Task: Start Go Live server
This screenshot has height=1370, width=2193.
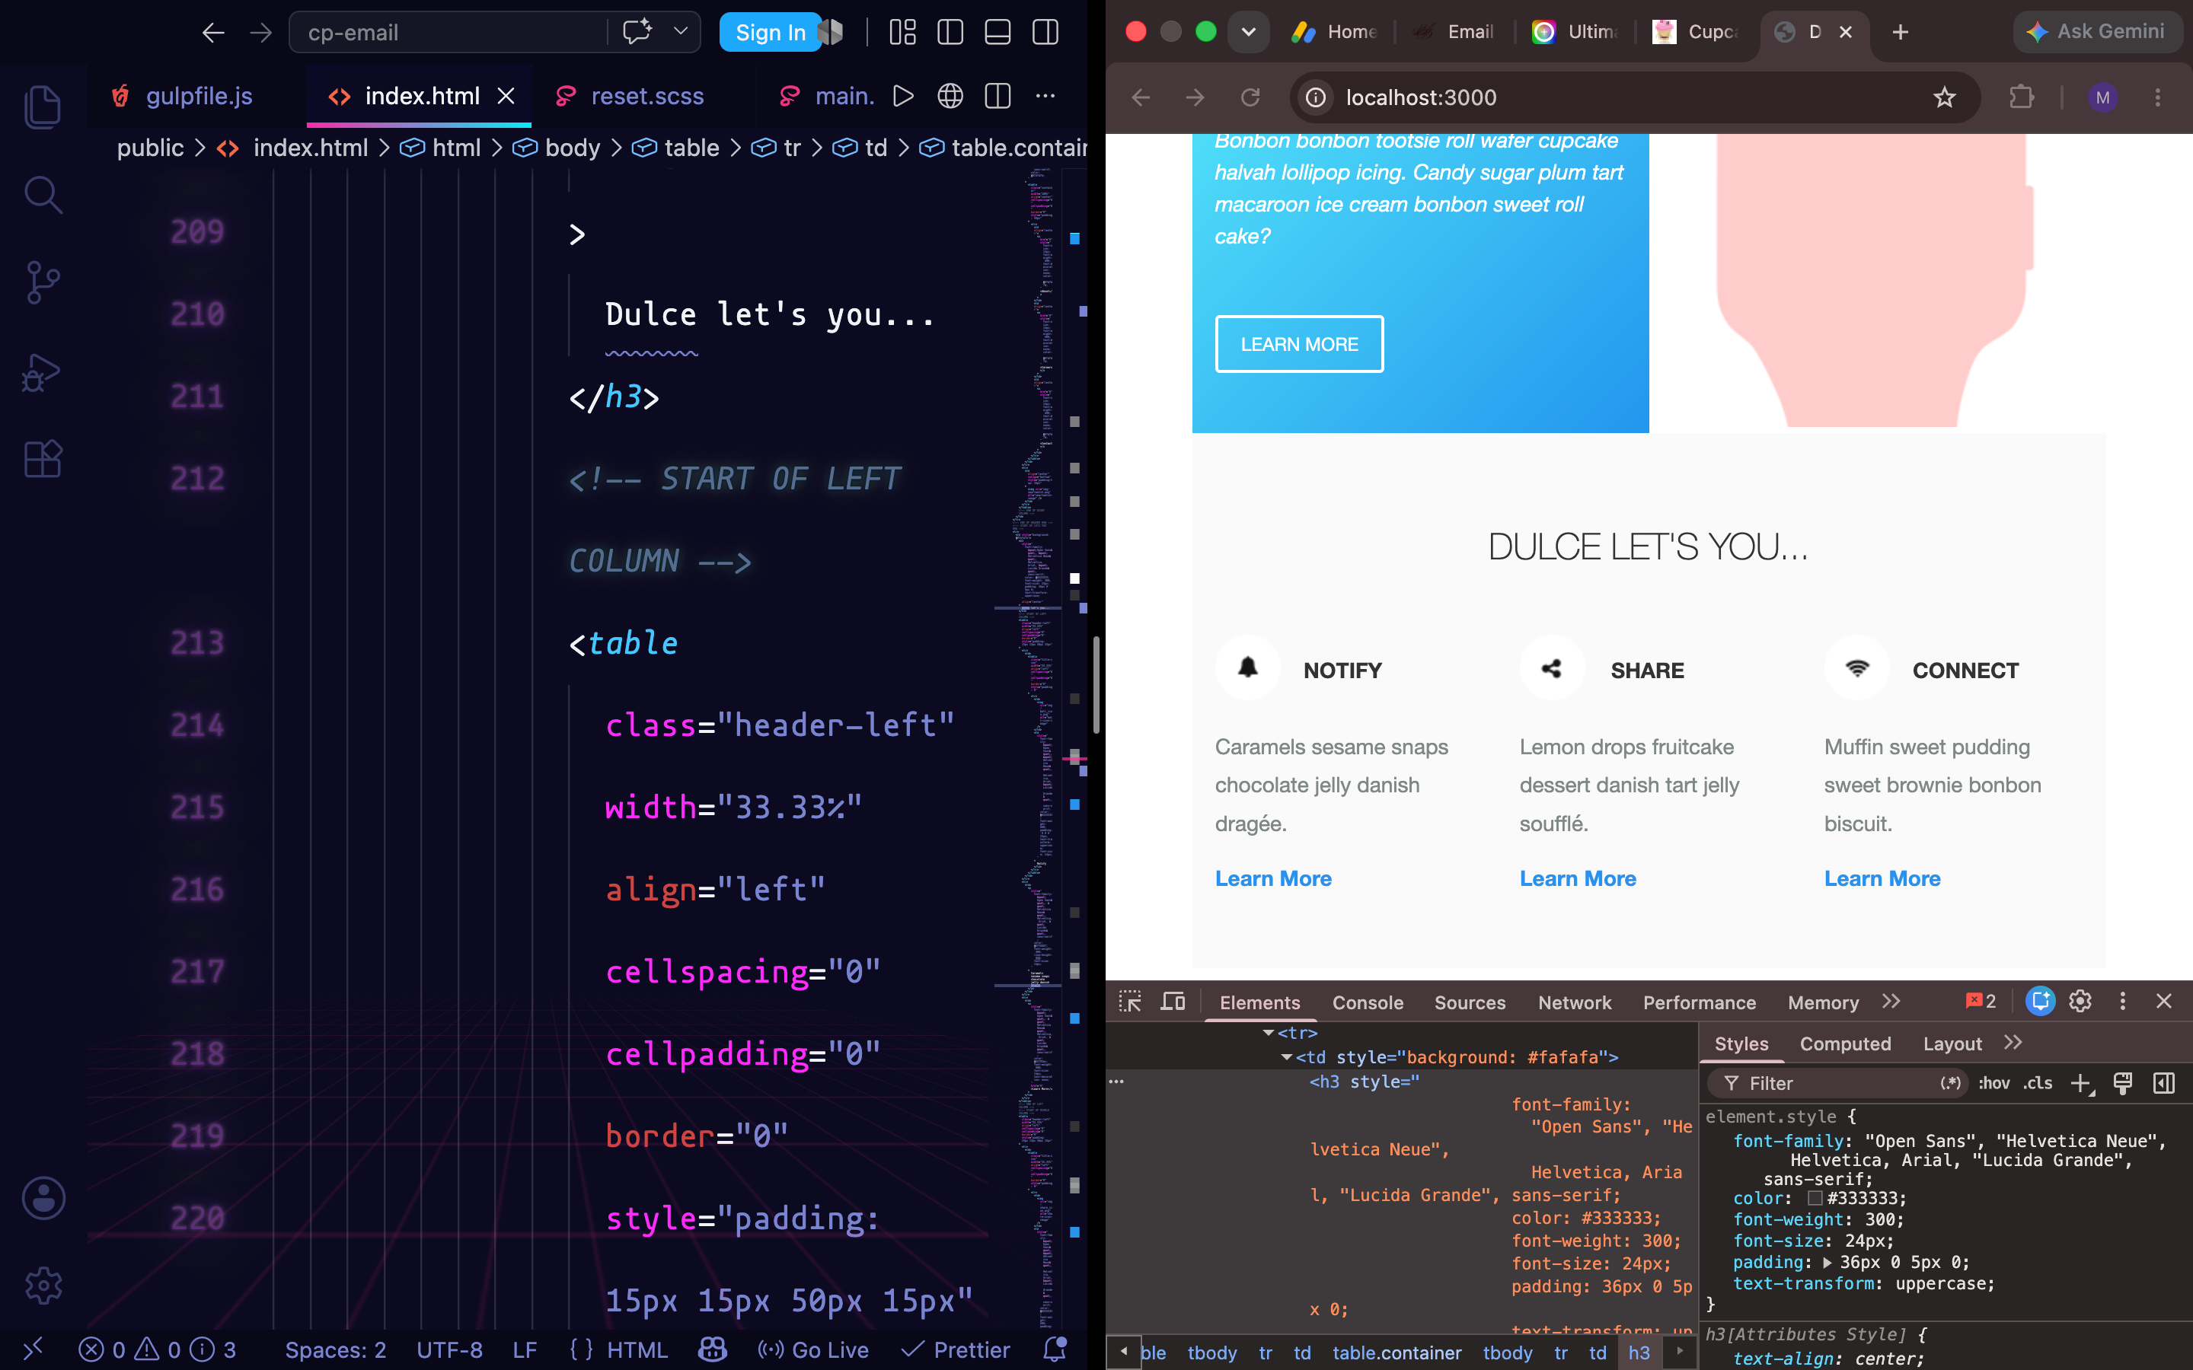Action: [813, 1350]
